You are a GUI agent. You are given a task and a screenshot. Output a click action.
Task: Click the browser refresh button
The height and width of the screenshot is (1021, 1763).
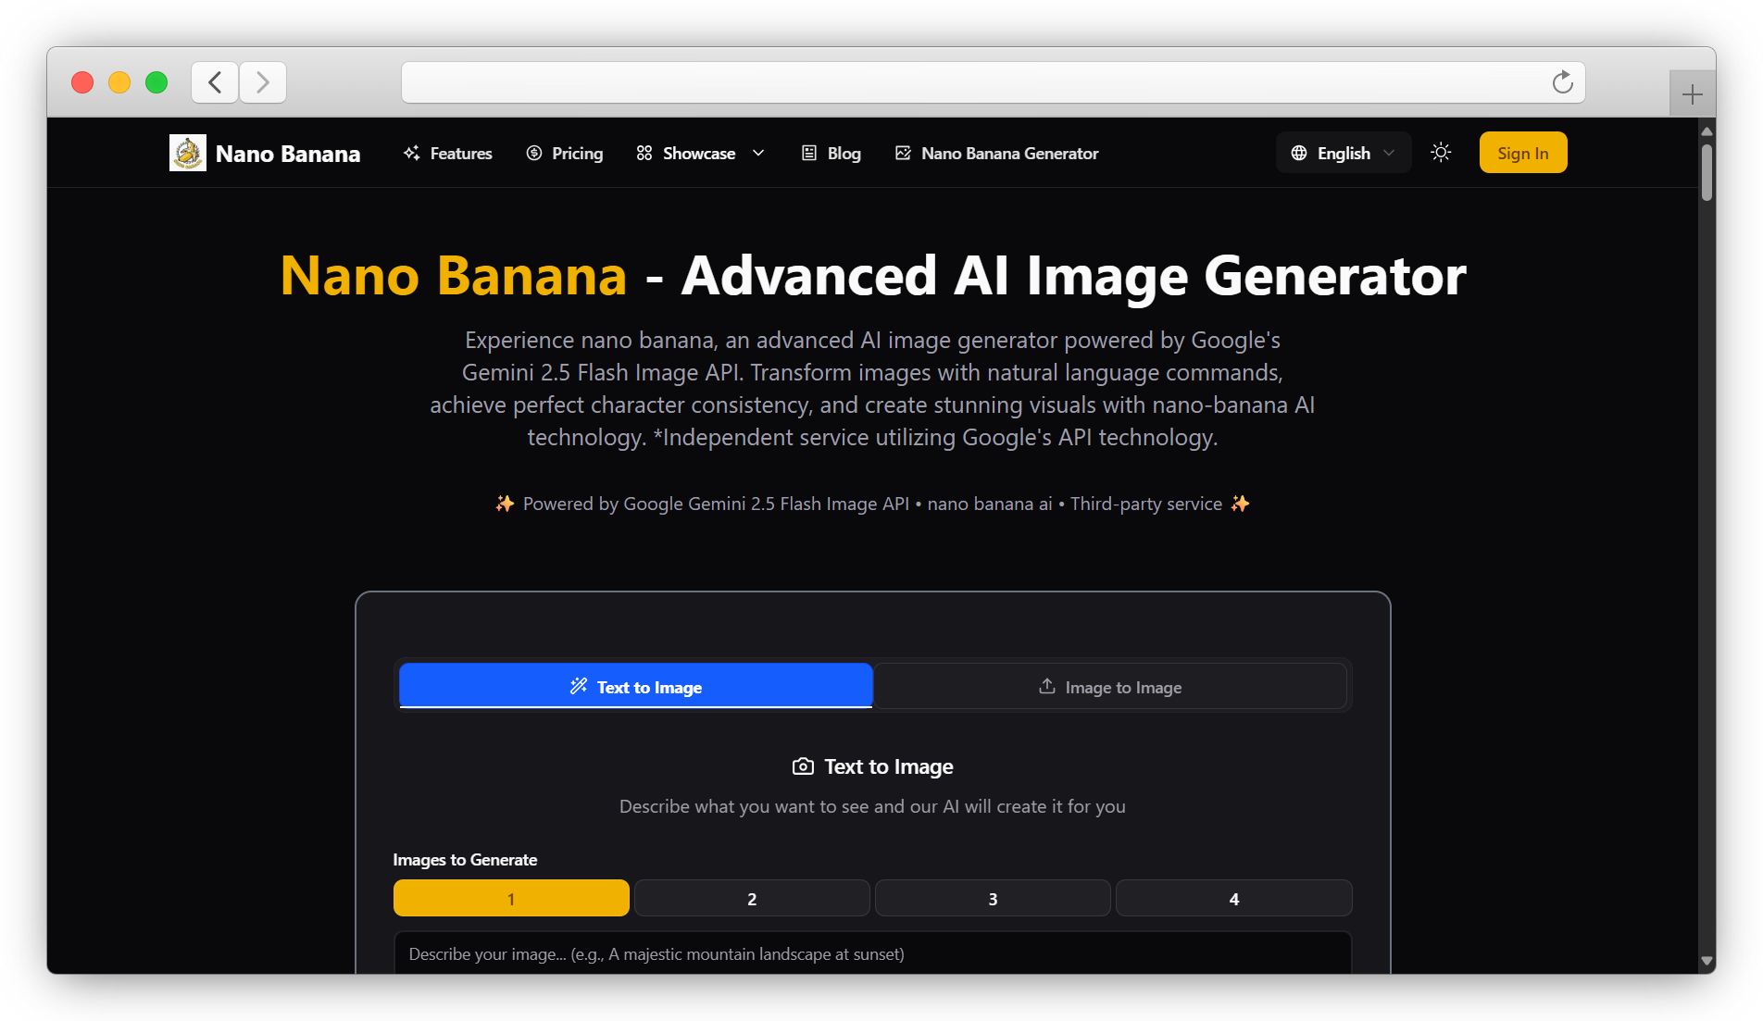click(1563, 81)
